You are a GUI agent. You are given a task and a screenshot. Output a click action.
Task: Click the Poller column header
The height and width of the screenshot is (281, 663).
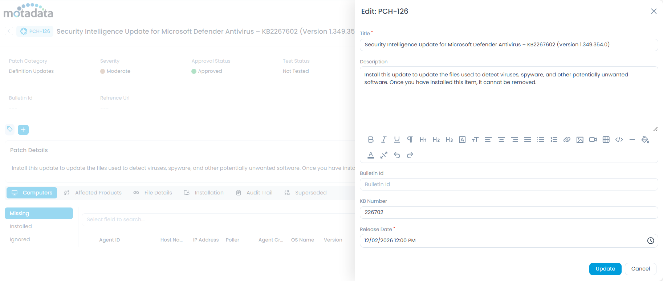click(232, 240)
